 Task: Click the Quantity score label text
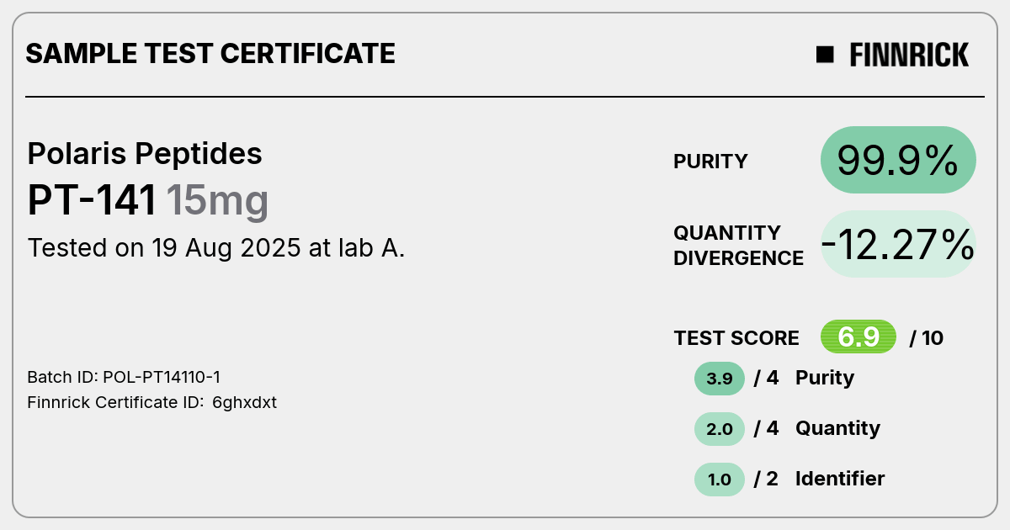(837, 429)
